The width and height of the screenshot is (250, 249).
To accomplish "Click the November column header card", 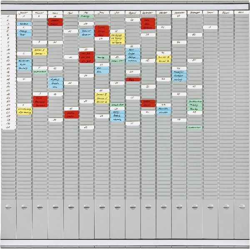I will click(x=179, y=13).
